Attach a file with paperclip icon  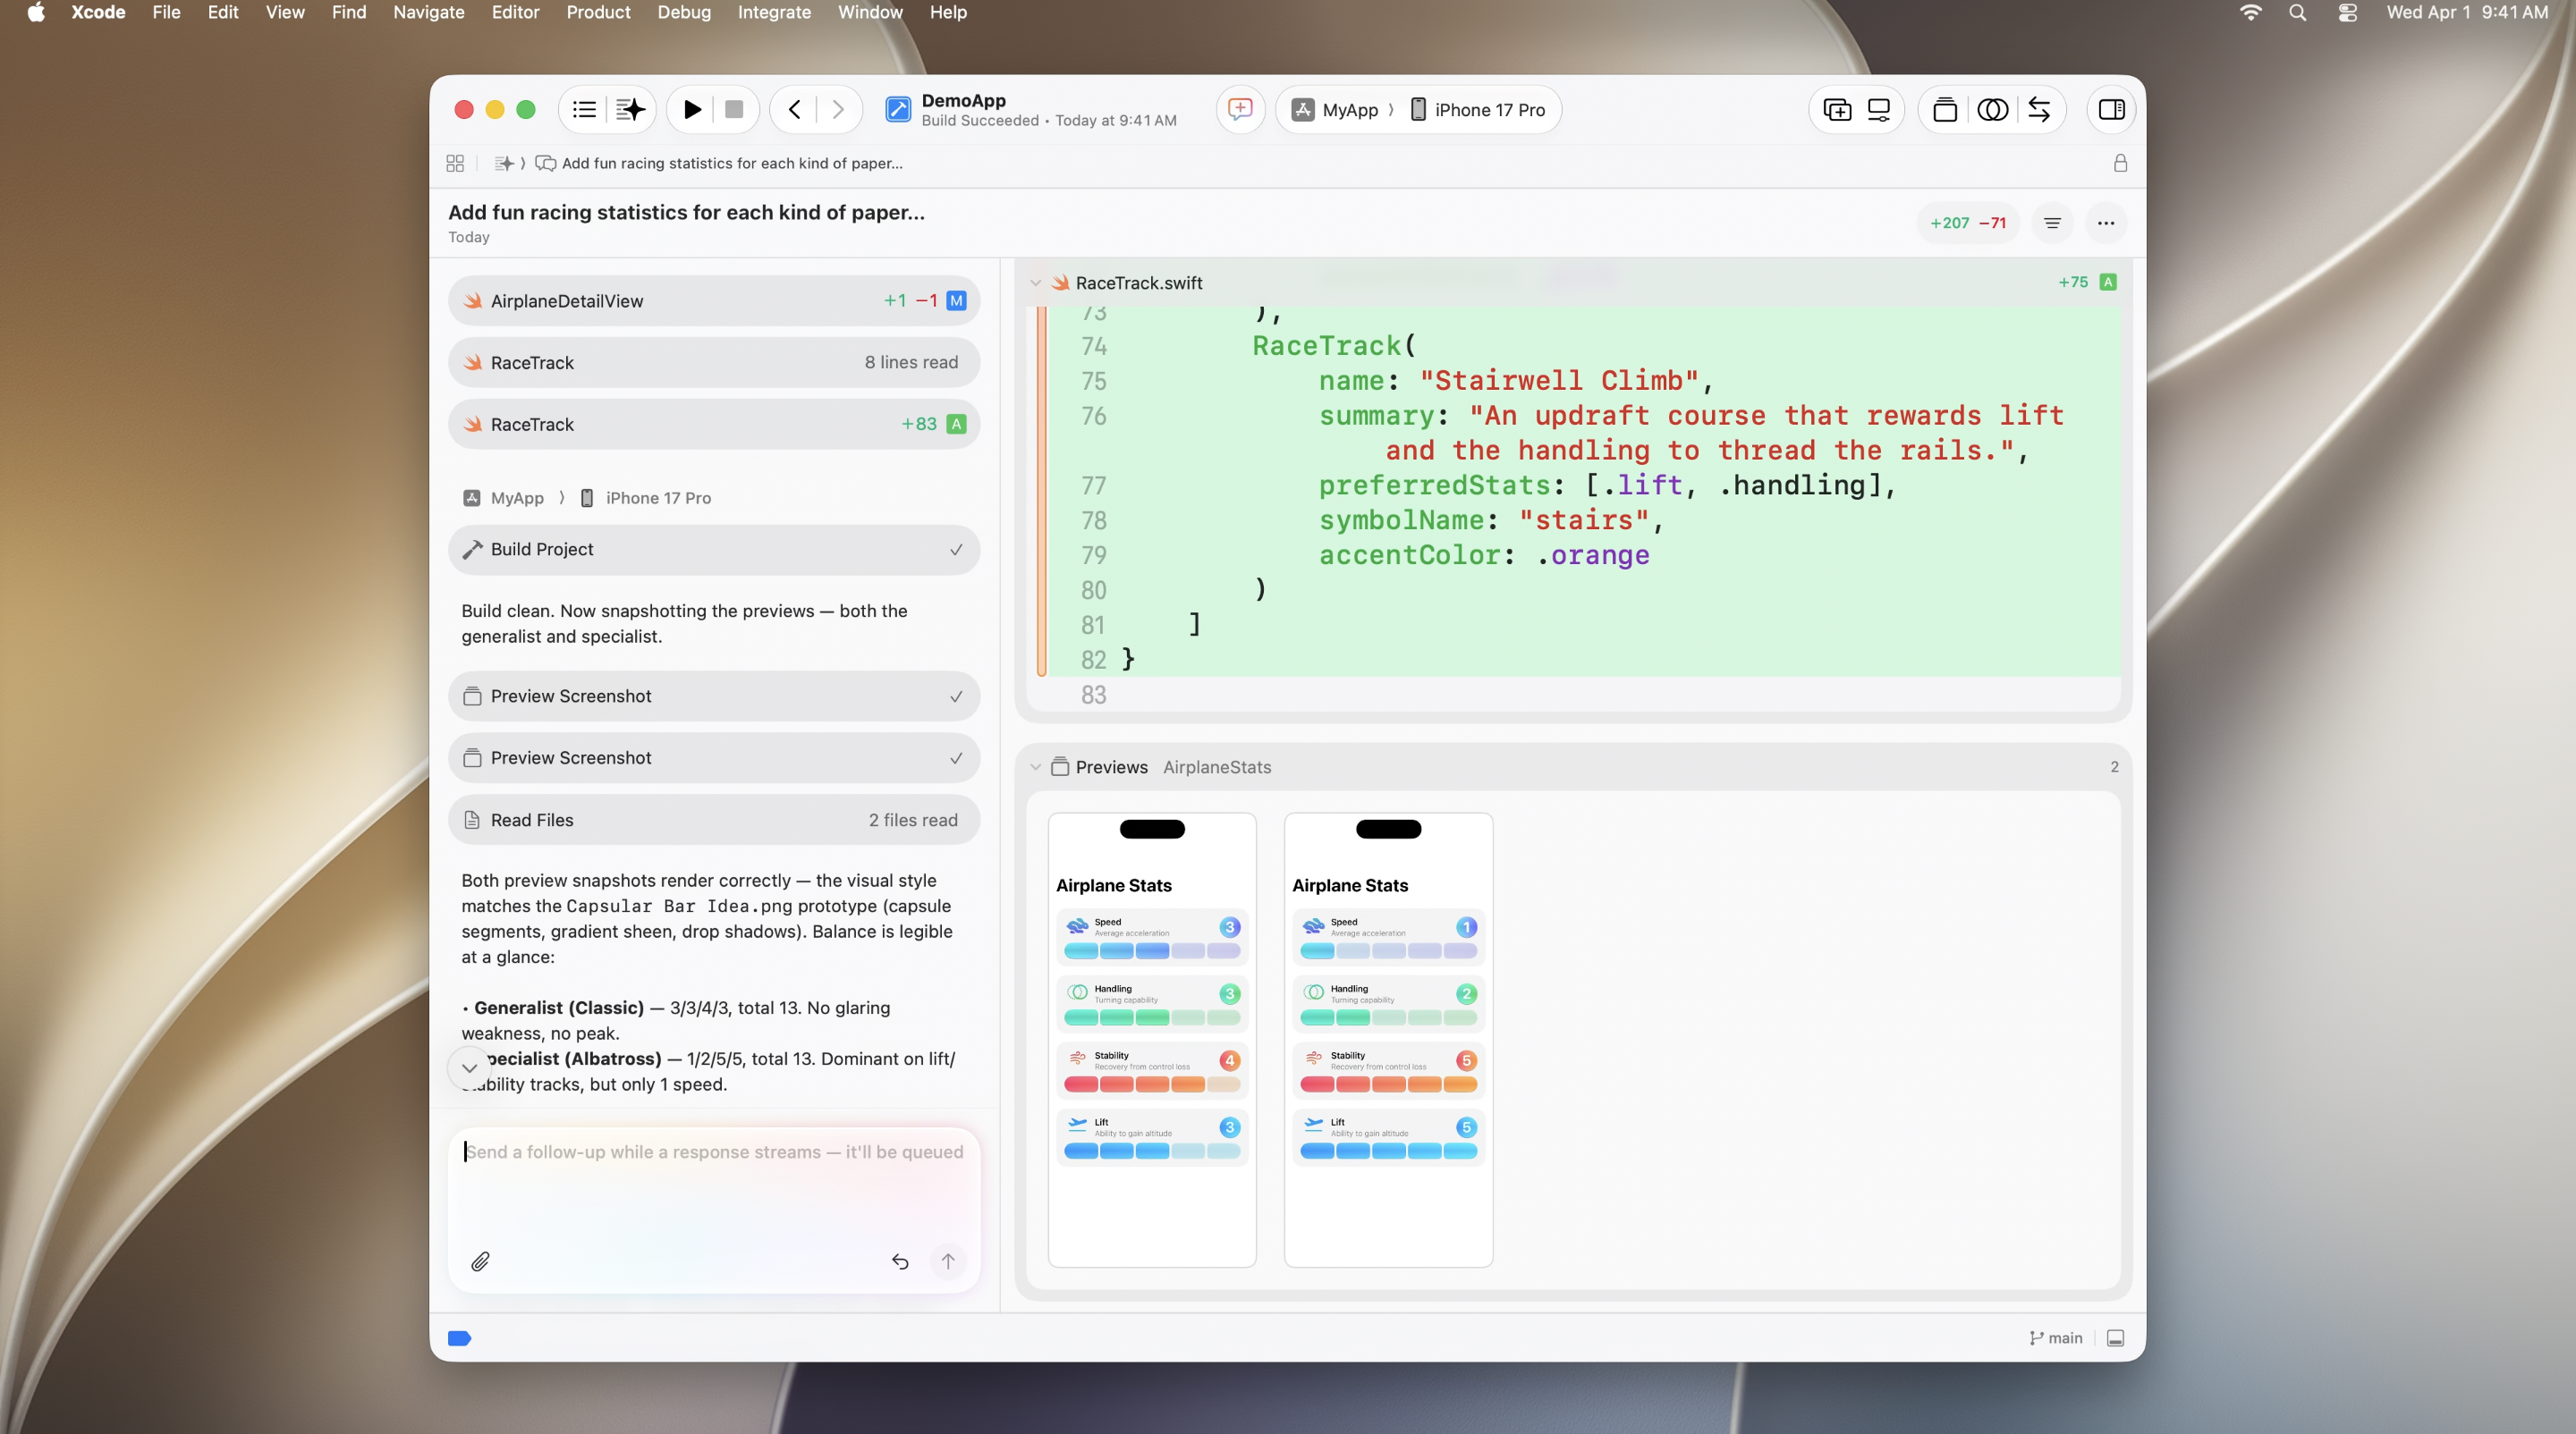click(480, 1261)
